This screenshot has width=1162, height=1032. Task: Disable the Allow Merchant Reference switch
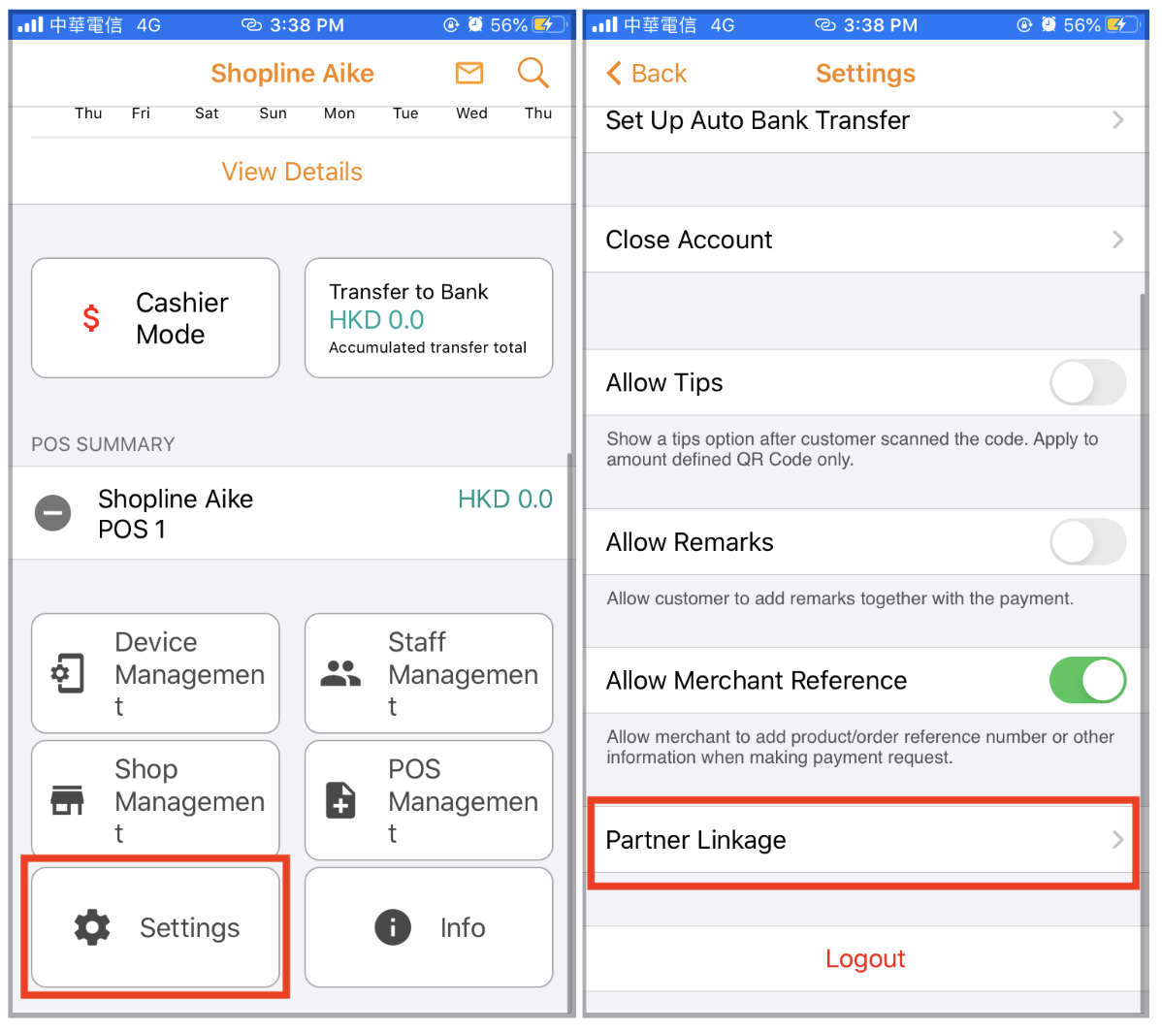pos(1087,680)
